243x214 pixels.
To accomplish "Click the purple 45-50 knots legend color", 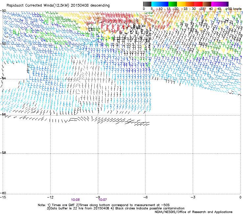I will (x=224, y=4).
